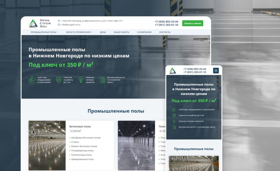Click the ПромСтройПол triangle logo in desktop header
This screenshot has width=280, height=171.
tap(33, 23)
